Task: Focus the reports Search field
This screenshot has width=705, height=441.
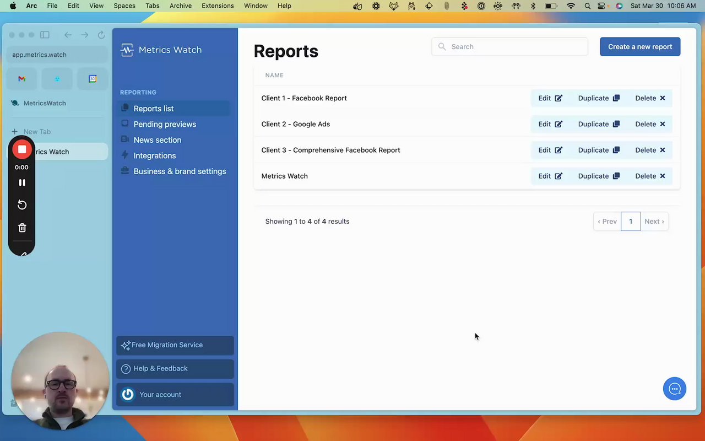Action: [509, 47]
